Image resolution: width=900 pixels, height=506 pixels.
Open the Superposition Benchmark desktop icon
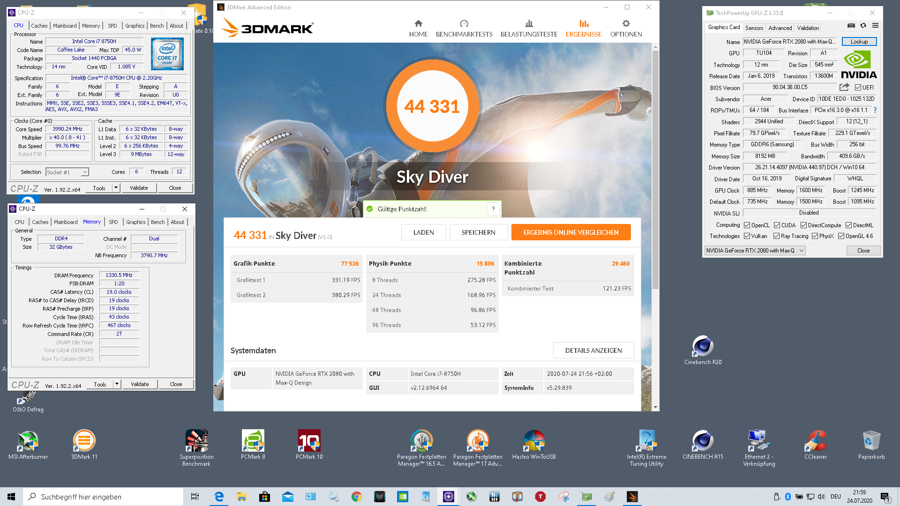pyautogui.click(x=196, y=448)
